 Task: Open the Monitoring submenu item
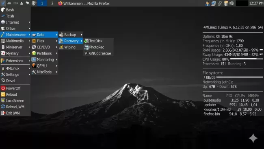(45, 60)
